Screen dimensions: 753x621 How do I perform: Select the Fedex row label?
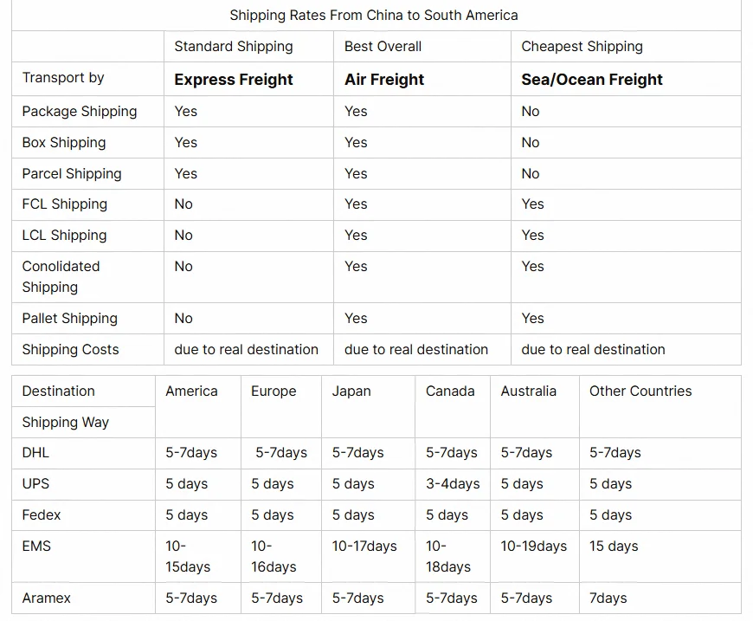pos(42,515)
